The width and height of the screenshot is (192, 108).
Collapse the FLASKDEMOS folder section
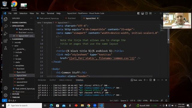tap(22, 39)
